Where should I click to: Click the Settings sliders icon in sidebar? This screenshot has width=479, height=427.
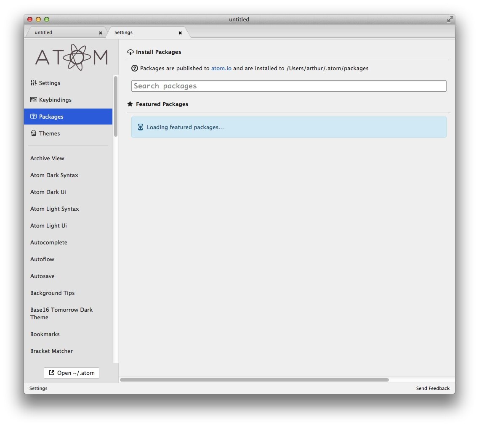tap(34, 83)
